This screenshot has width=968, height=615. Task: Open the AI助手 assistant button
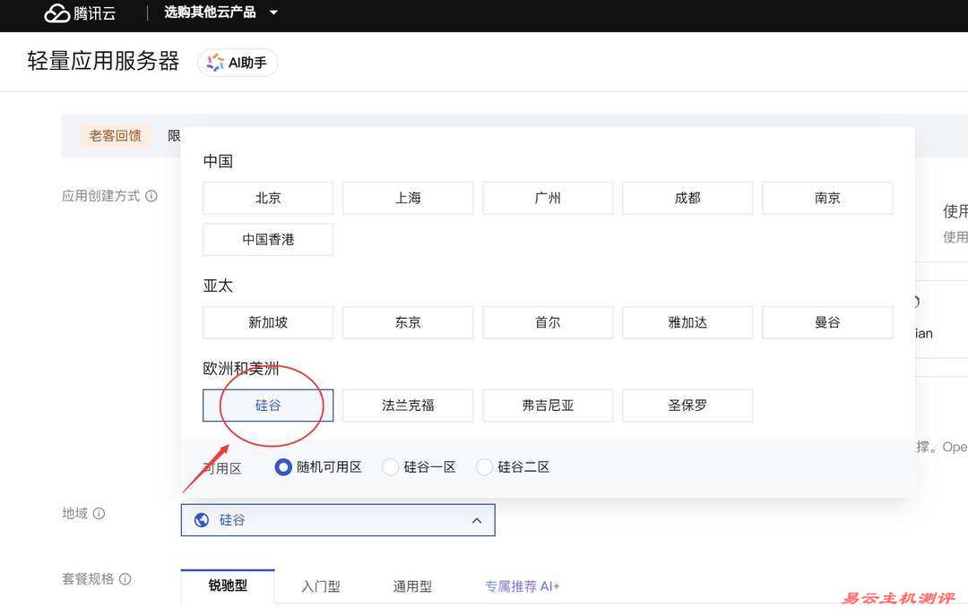click(238, 63)
